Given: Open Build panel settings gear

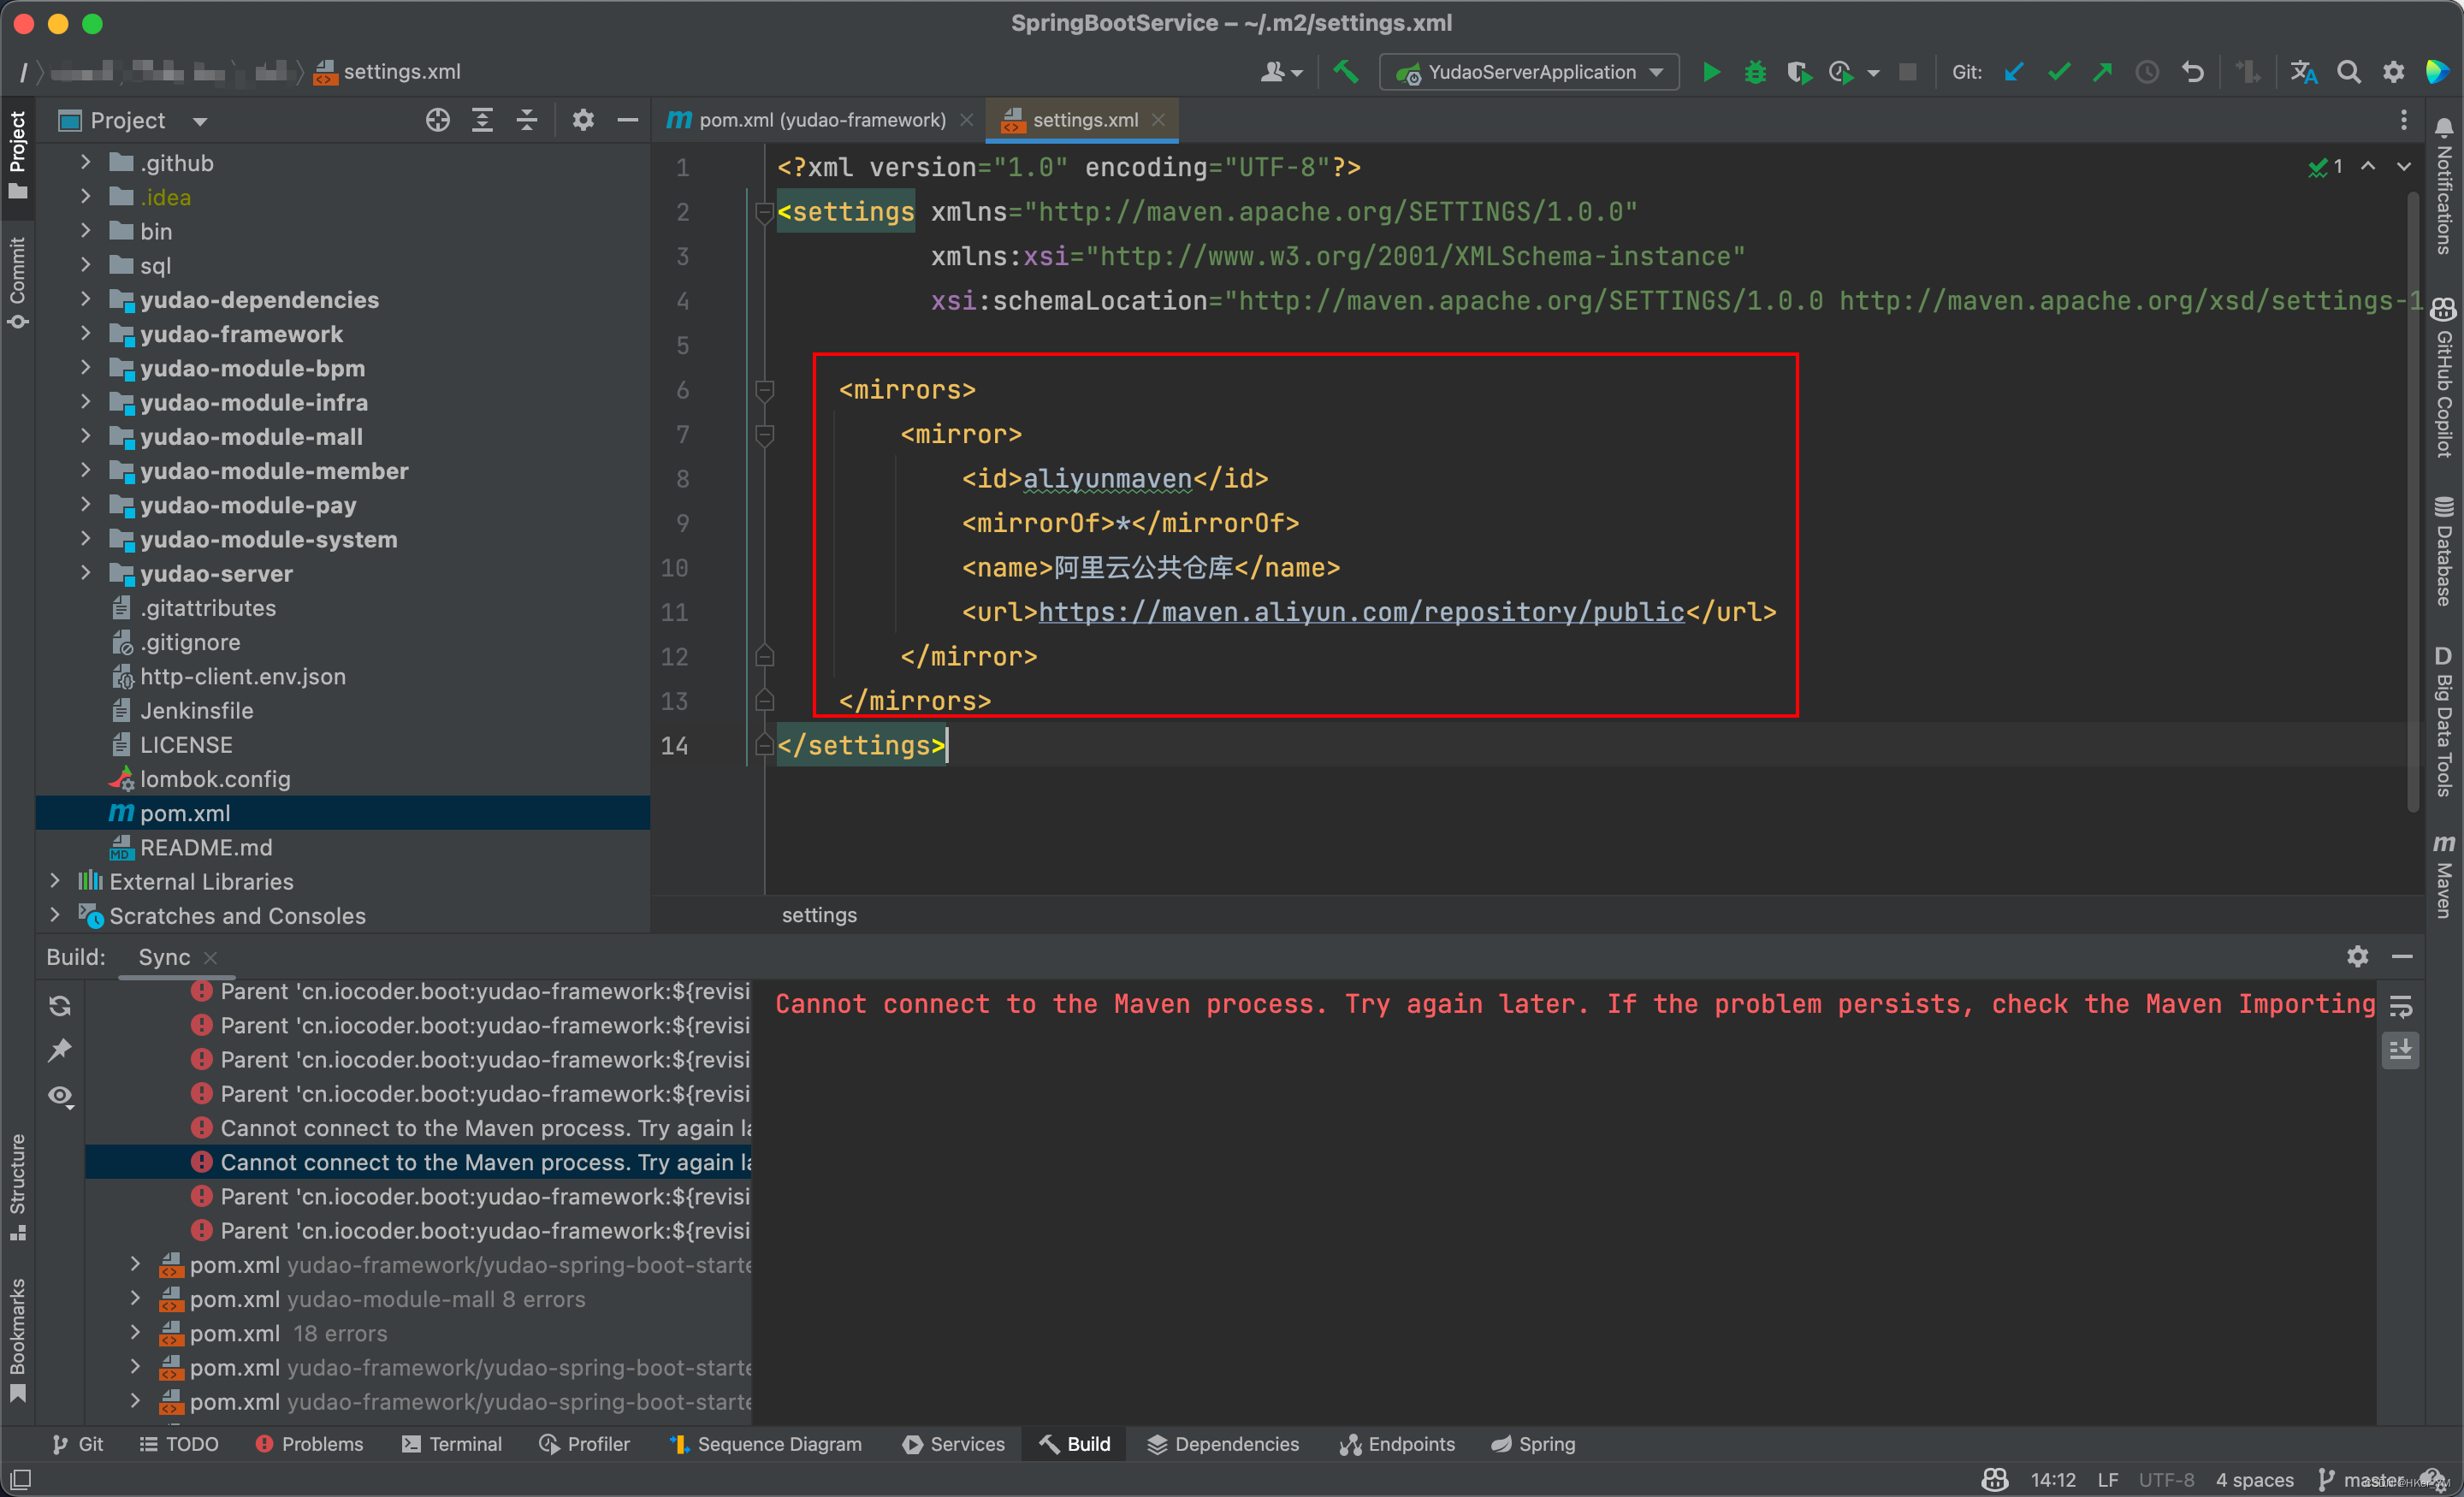Looking at the screenshot, I should (x=2357, y=957).
